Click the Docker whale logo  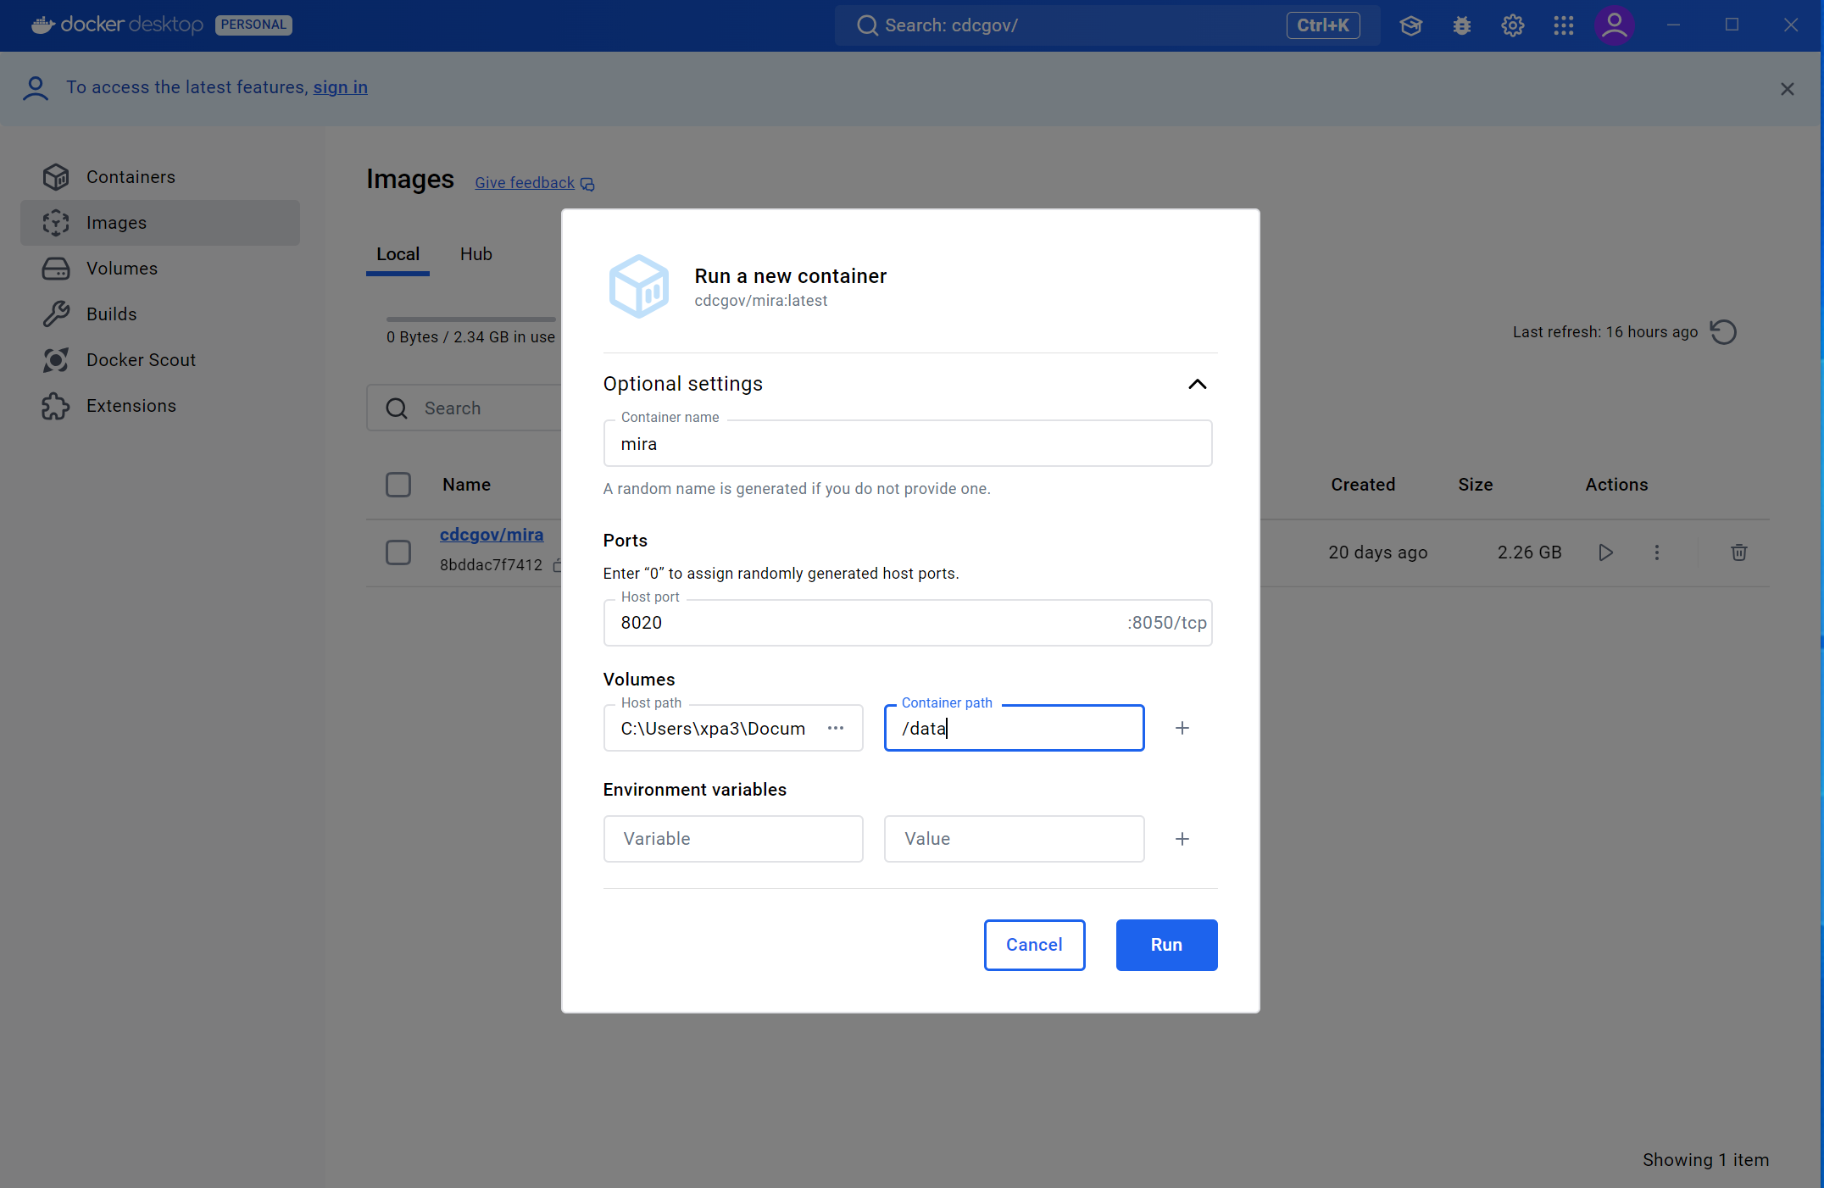[43, 25]
